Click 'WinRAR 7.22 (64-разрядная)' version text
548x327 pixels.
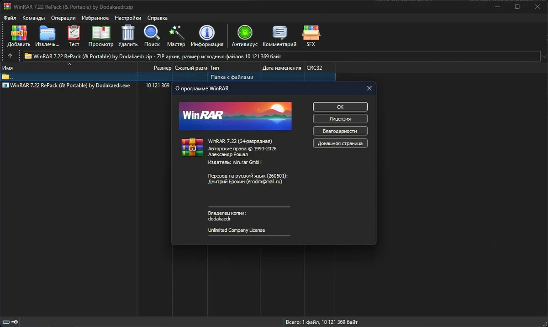click(240, 141)
